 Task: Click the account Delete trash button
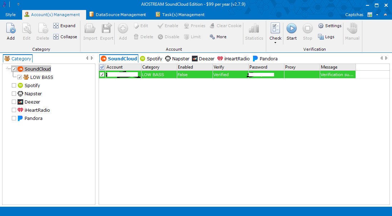pyautogui.click(x=144, y=37)
